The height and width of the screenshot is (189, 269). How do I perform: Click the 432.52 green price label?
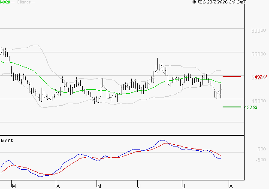coord(251,107)
